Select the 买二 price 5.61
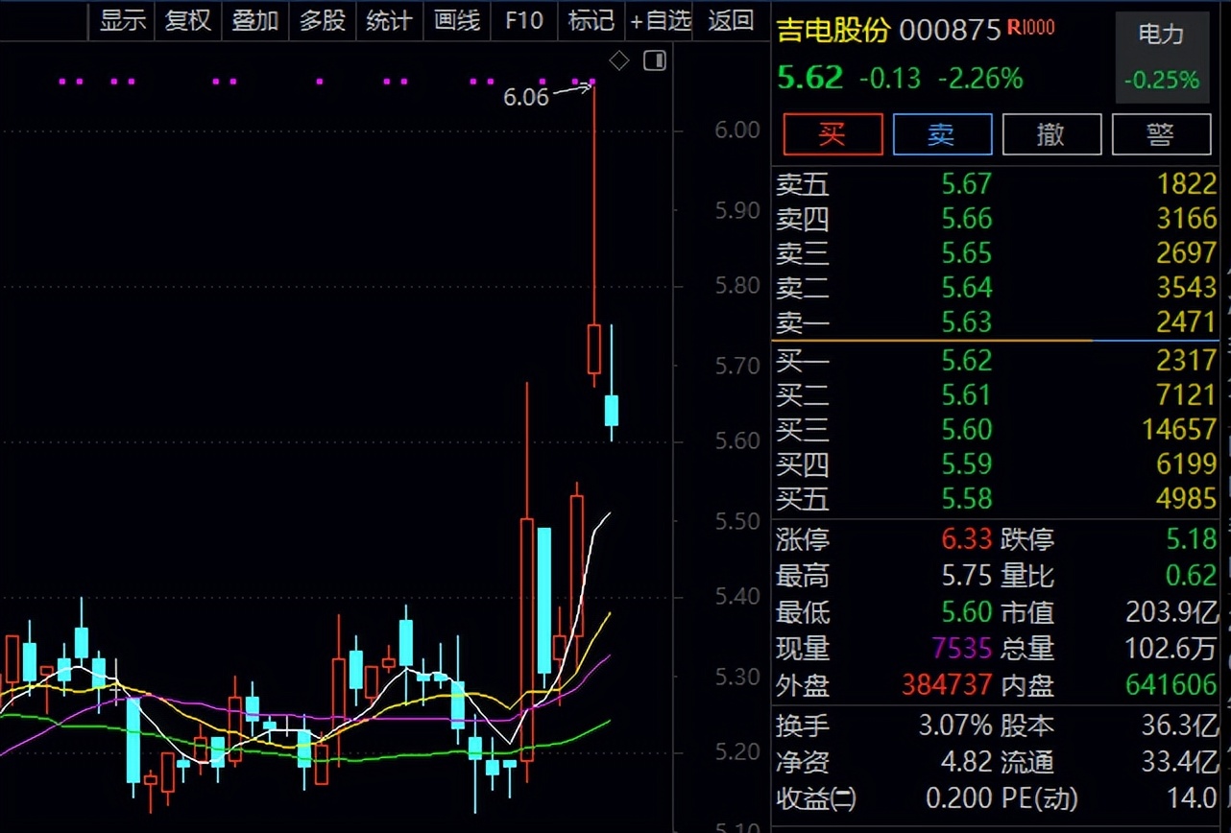The height and width of the screenshot is (833, 1231). [x=966, y=394]
